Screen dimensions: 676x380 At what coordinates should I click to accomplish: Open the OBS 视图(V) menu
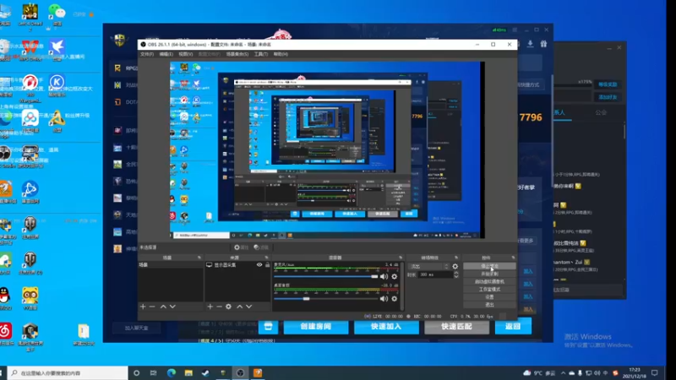pyautogui.click(x=185, y=54)
